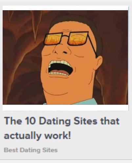Click the white border below the ad image
Screen dimensions: 132x163
click(x=65, y=108)
